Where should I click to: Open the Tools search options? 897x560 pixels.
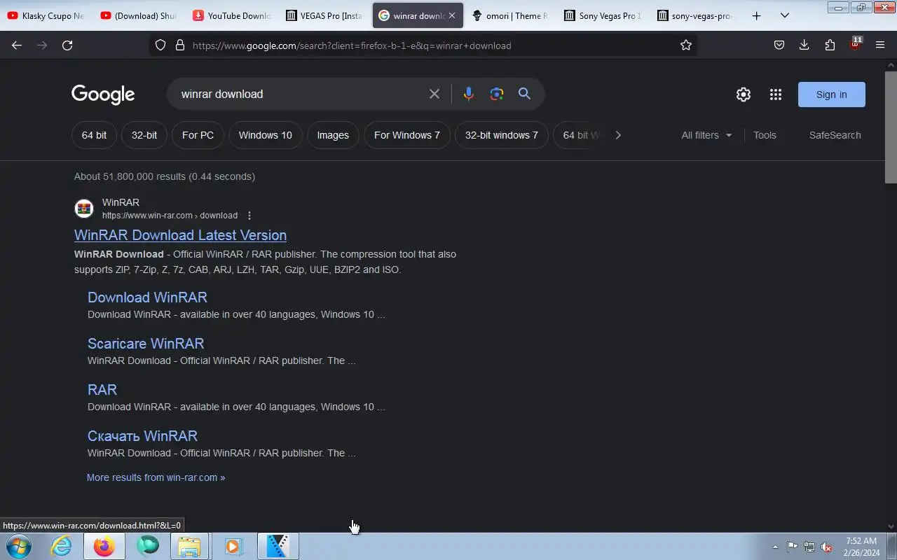(x=765, y=135)
